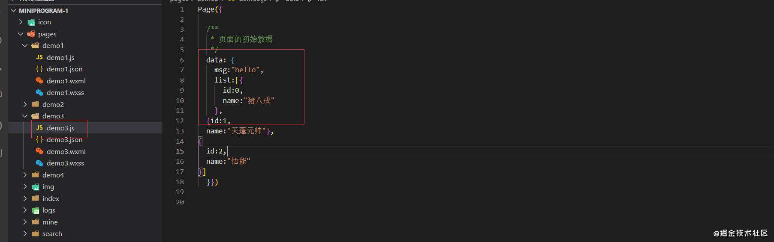Collapse the MINIPROGRAM-1 root section
Image resolution: width=774 pixels, height=242 pixels.
[14, 10]
